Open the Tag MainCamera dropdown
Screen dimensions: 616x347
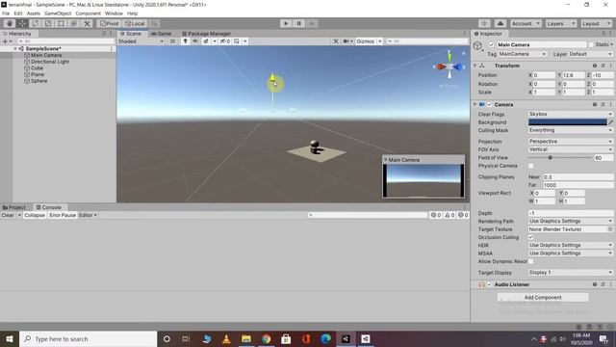click(x=523, y=54)
